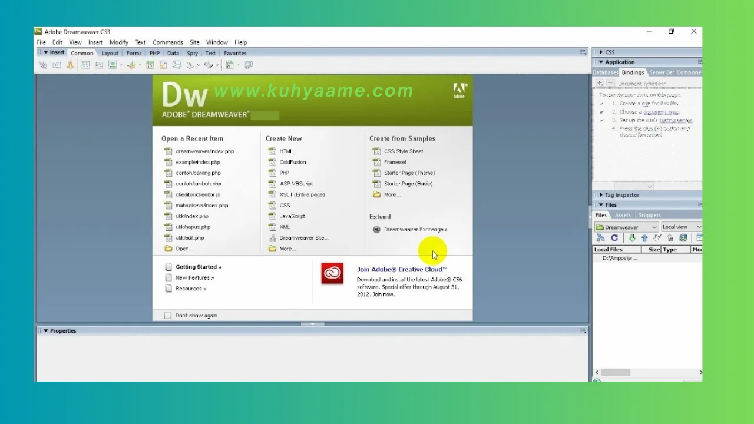Open the Head icon dropdown arrow
Viewport: 754px width, 424px height.
tap(199, 65)
